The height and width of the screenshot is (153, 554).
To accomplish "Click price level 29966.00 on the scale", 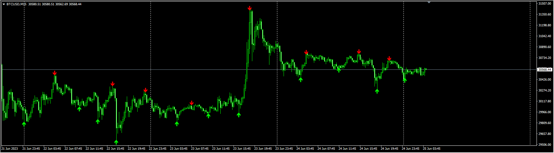I will coord(544,112).
